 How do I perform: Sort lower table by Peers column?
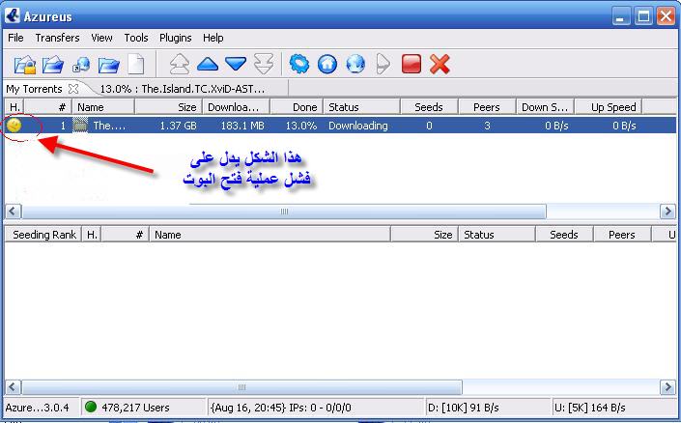pyautogui.click(x=622, y=235)
